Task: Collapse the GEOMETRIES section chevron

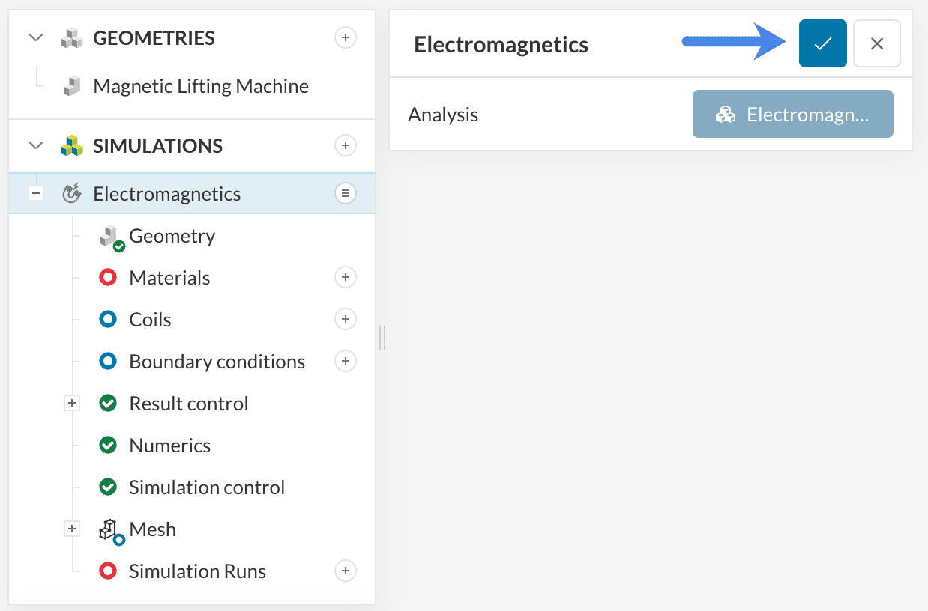Action: [35, 37]
